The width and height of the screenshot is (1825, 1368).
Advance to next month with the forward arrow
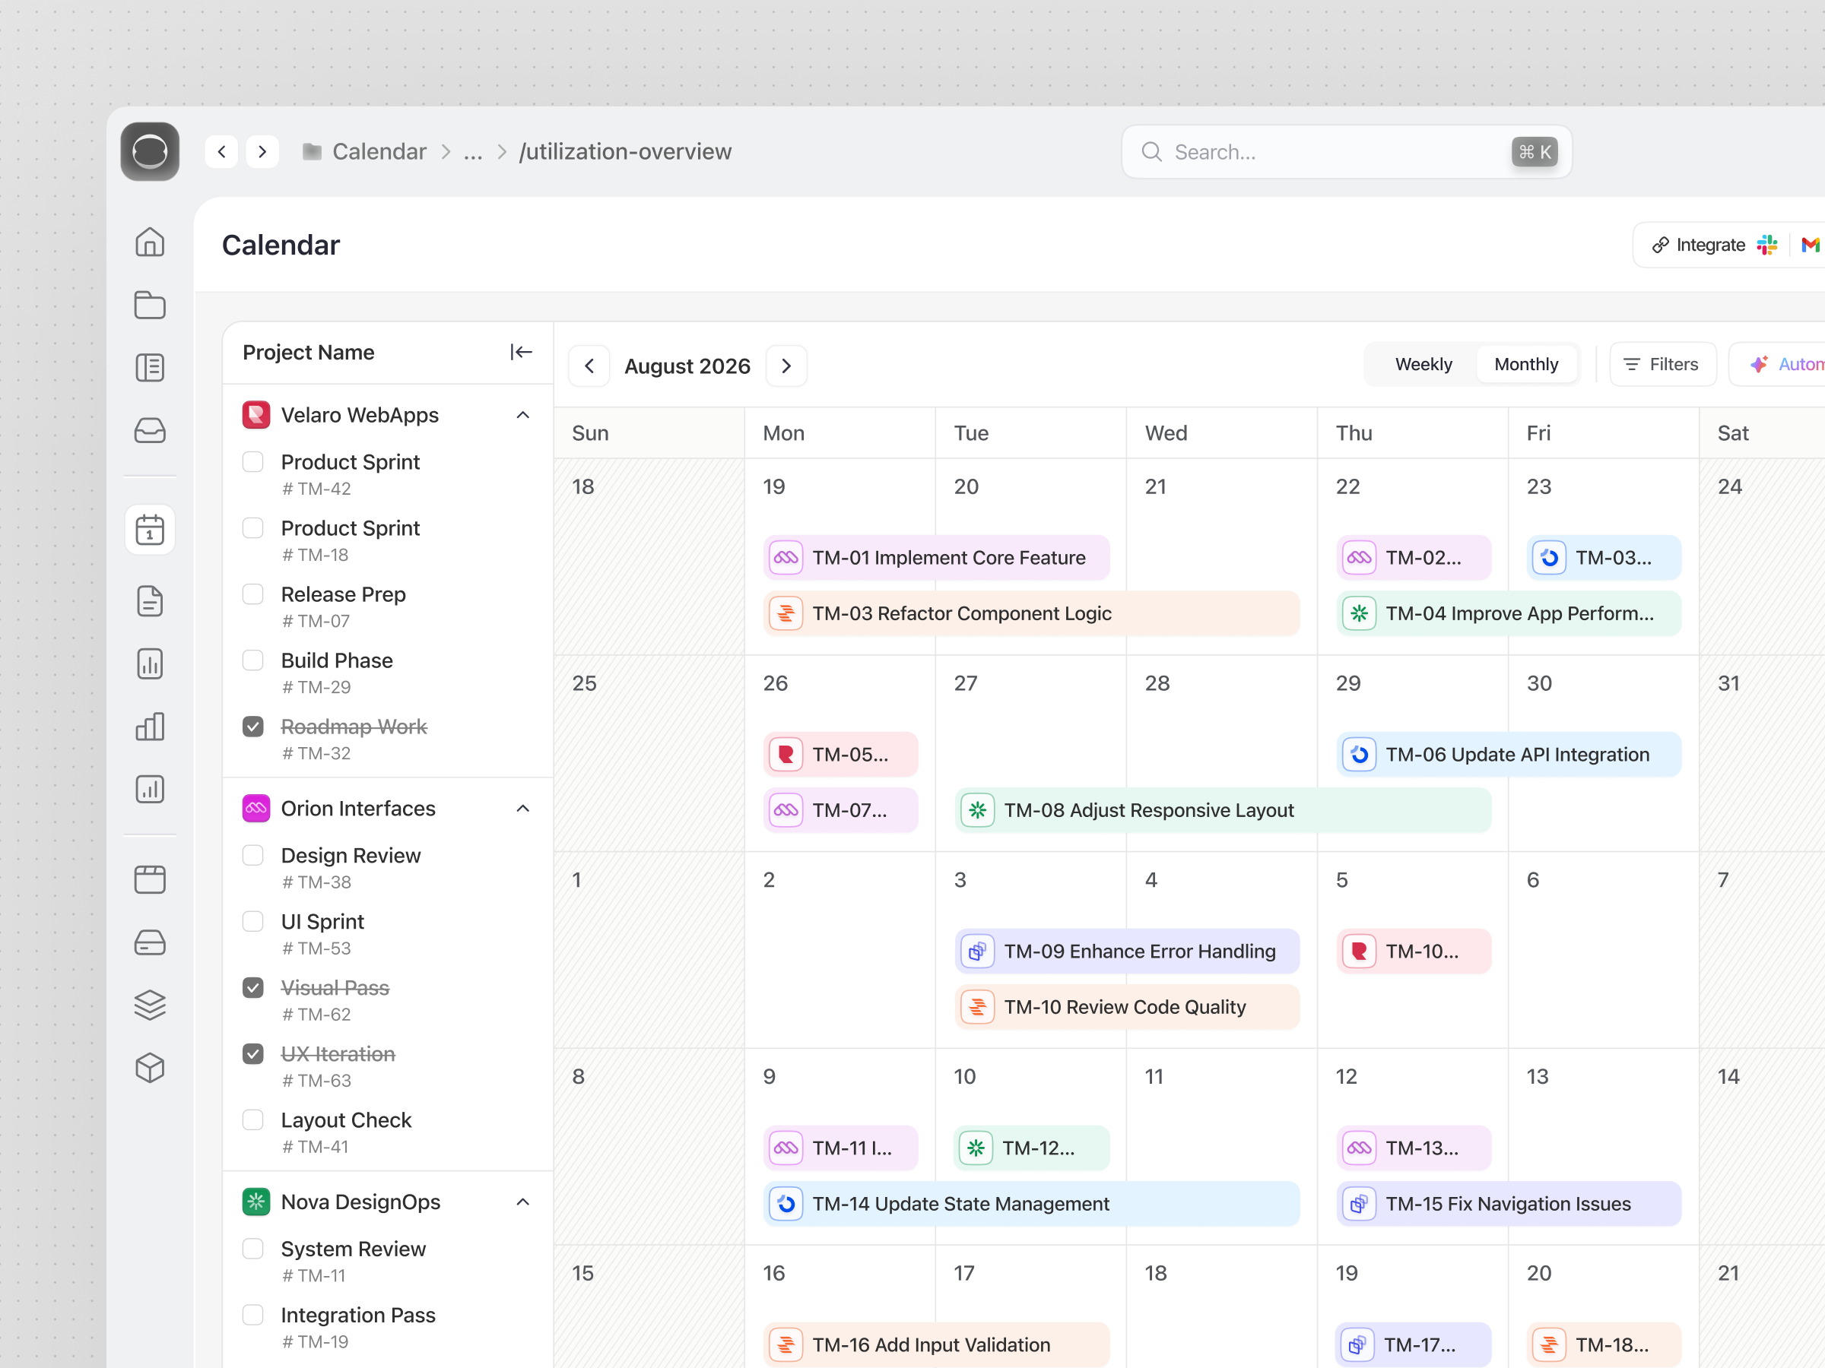click(786, 366)
